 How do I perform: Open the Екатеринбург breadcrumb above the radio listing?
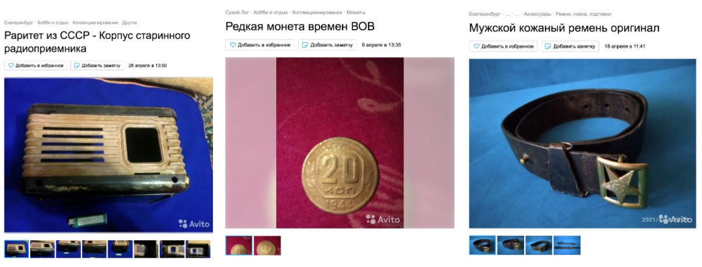point(19,23)
